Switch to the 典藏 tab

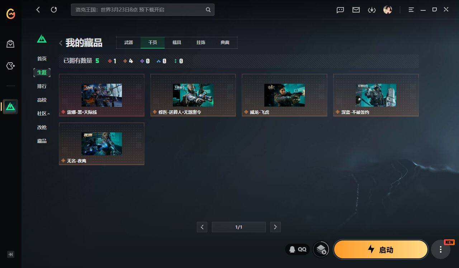tap(225, 43)
